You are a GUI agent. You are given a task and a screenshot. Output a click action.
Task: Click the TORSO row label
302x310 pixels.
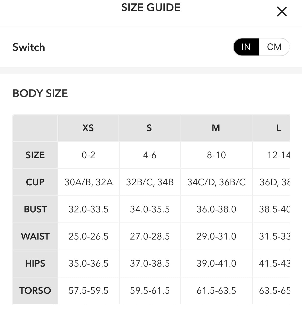coord(35,291)
